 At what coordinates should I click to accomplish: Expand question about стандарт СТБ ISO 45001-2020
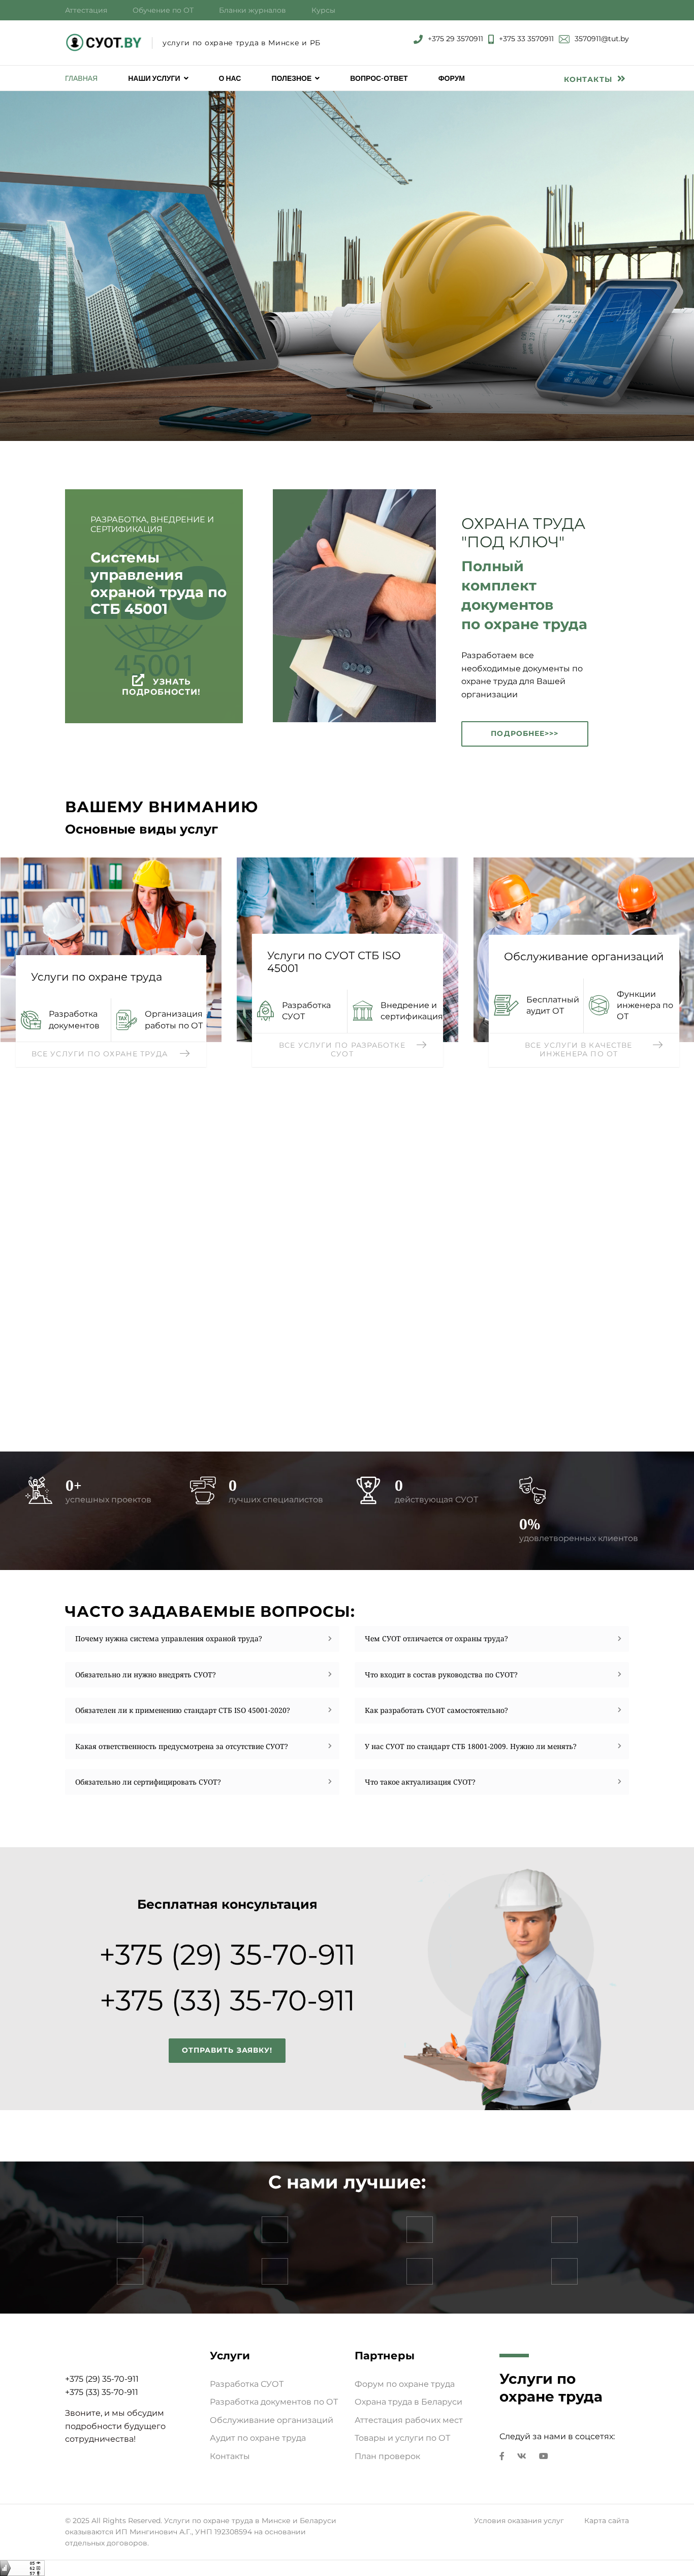202,1711
